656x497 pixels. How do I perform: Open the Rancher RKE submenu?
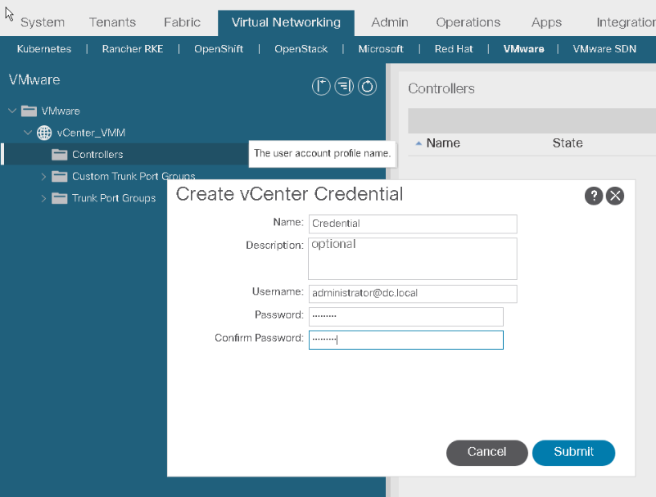133,49
